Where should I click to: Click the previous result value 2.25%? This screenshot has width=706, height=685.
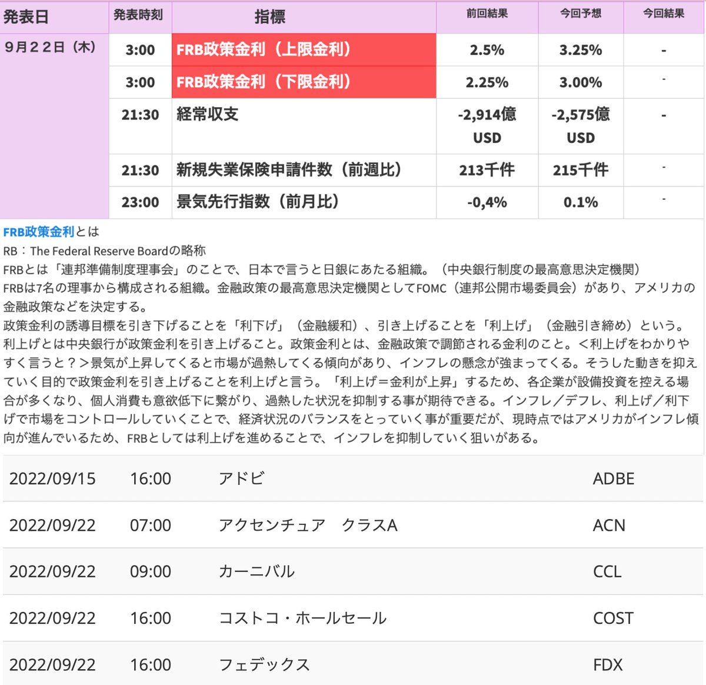pyautogui.click(x=487, y=82)
